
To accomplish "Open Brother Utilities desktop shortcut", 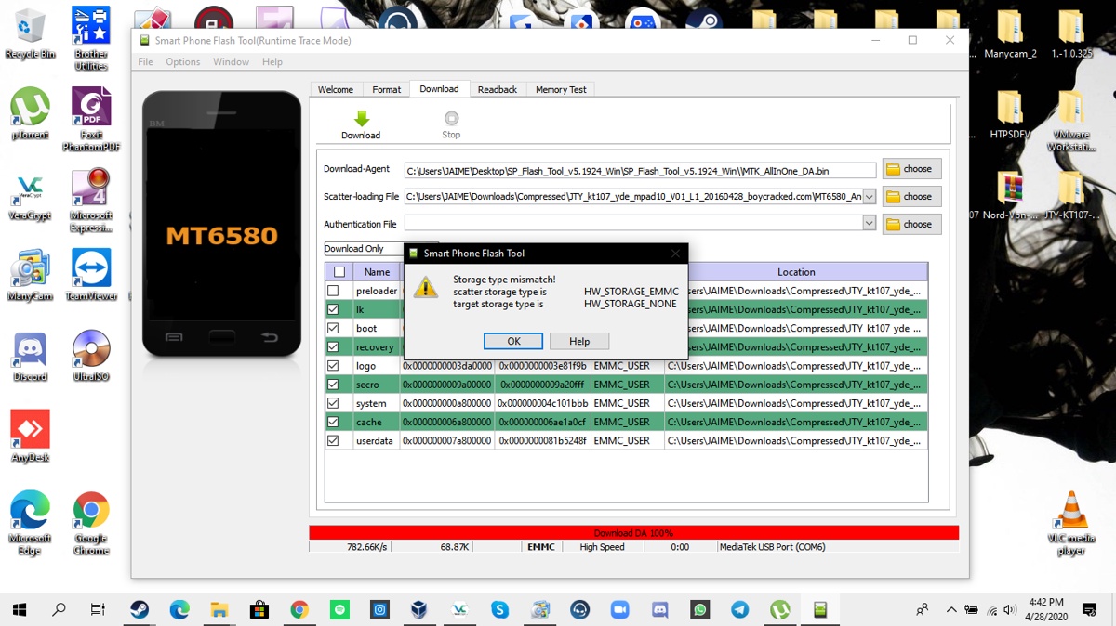I will pos(91,38).
